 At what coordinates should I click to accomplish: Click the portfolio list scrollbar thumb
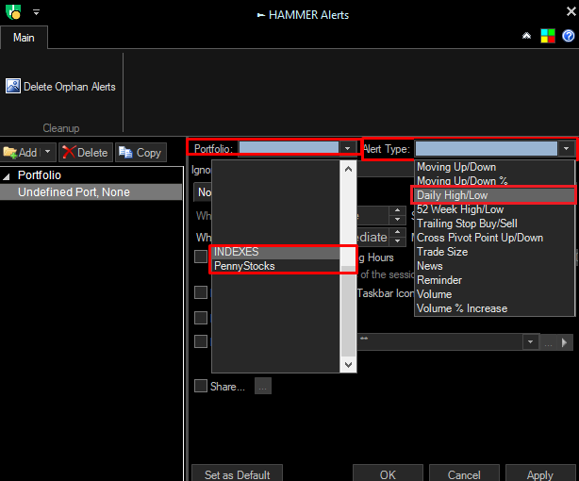348,310
